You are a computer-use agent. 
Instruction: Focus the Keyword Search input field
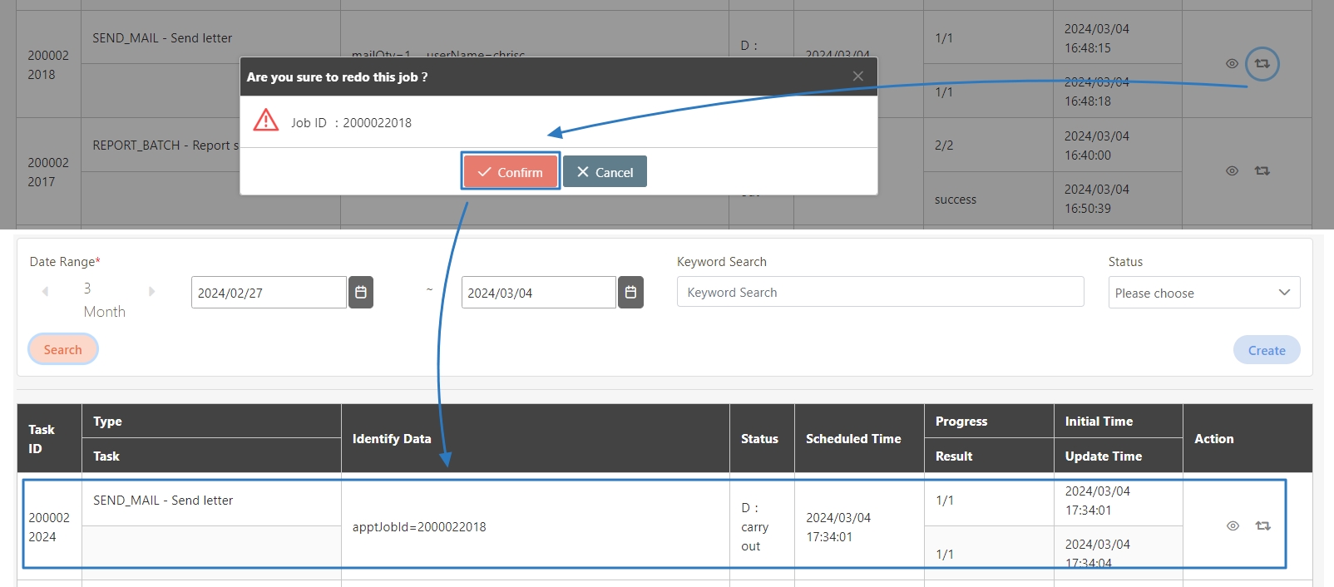click(x=880, y=293)
